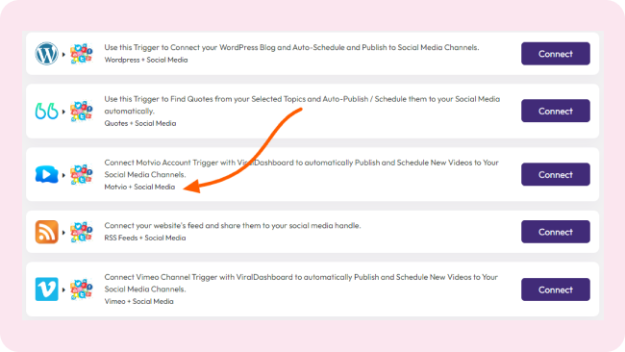Click the Vimeo Channel Trigger description text

click(x=301, y=283)
